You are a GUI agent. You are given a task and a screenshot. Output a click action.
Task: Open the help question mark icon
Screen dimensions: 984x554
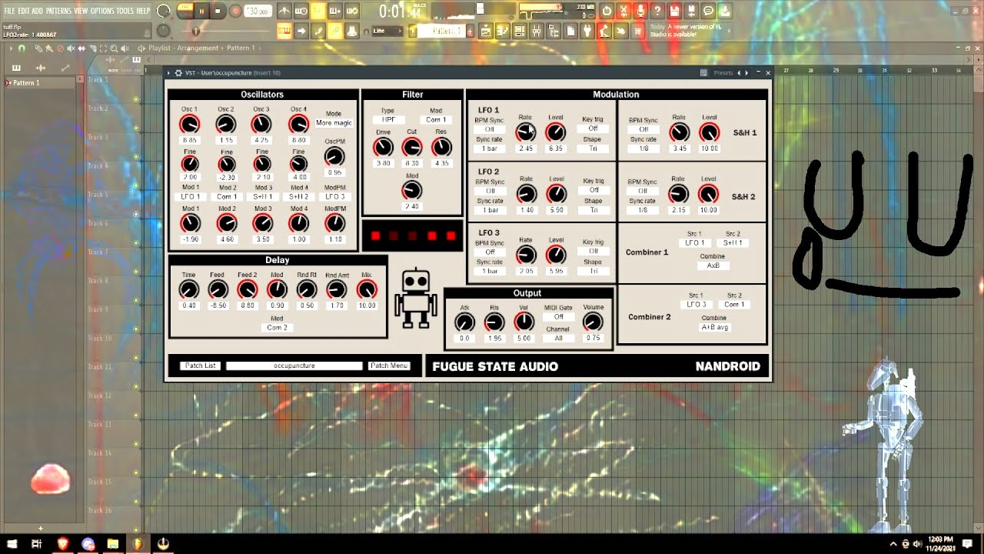click(x=657, y=11)
